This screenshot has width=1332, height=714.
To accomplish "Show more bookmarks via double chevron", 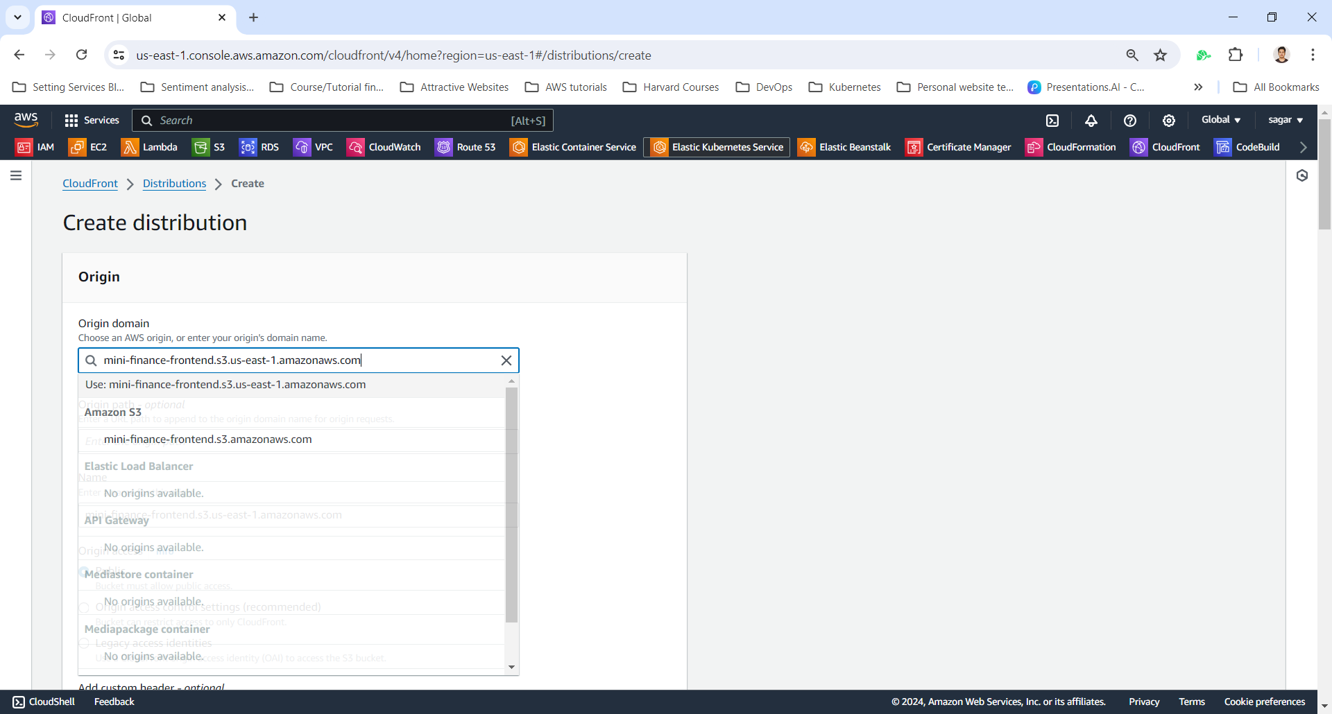I will (x=1198, y=87).
